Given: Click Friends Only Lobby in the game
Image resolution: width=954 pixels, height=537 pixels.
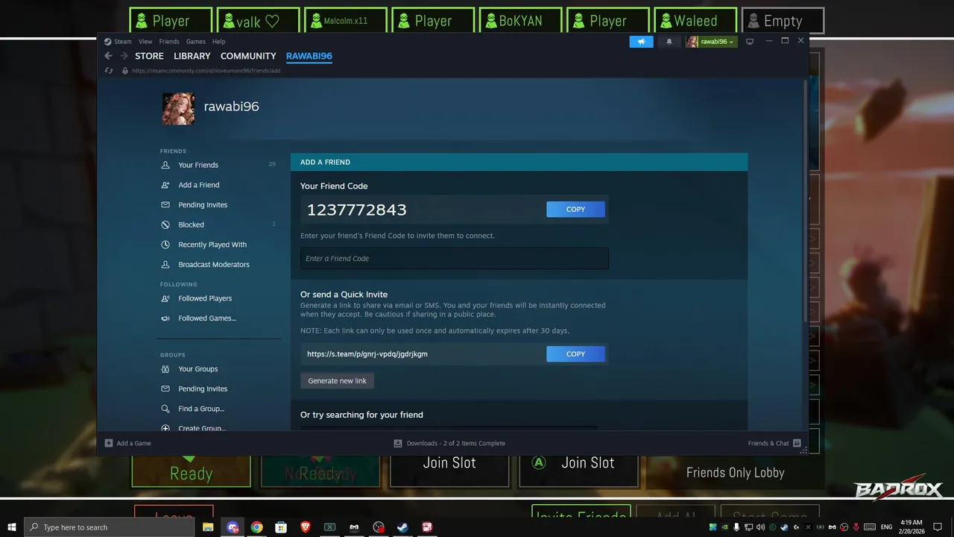Looking at the screenshot, I should coord(735,472).
